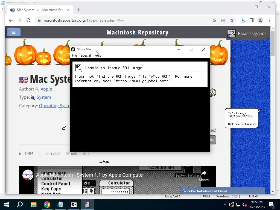Click the magnifier icon beside Apple
Image resolution: width=280 pixels, height=210 pixels.
click(x=37, y=89)
